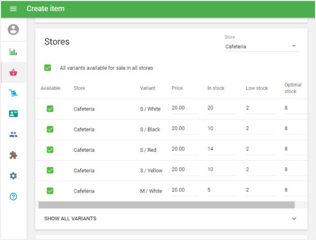Viewport: 316px width, 240px height.
Task: Edit the price field for S / White
Action: point(185,108)
